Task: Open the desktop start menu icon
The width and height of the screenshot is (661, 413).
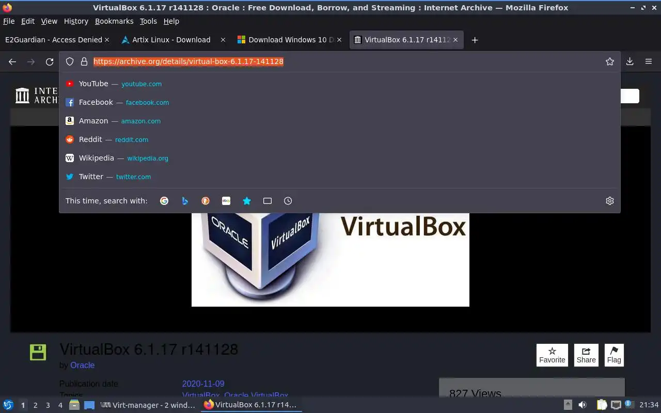Action: (8, 405)
